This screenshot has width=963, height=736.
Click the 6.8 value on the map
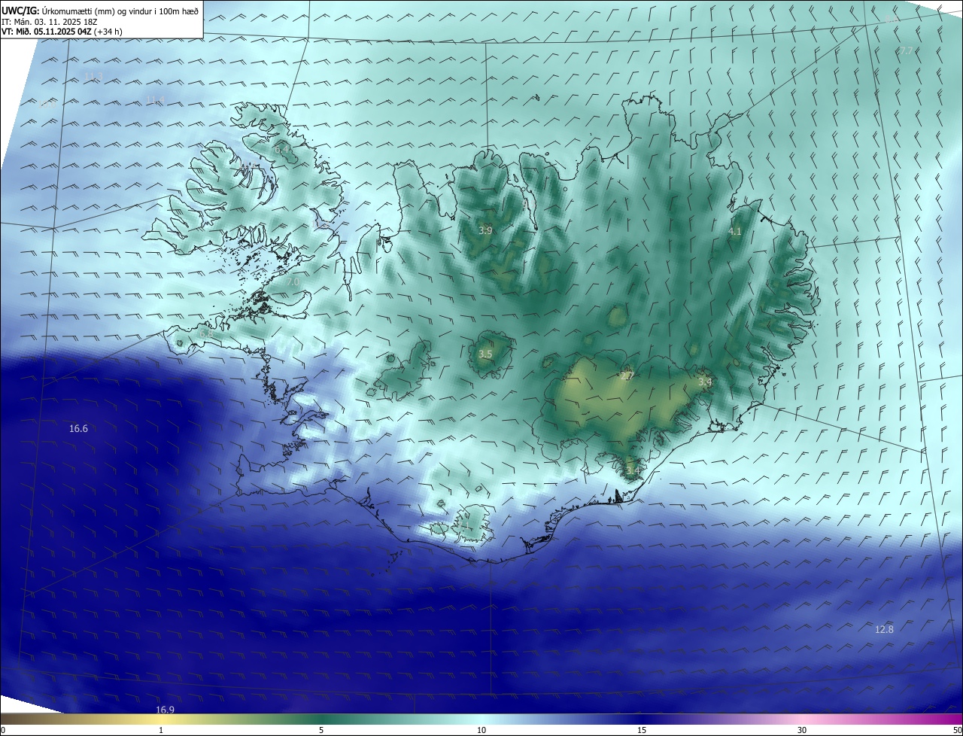(x=205, y=333)
